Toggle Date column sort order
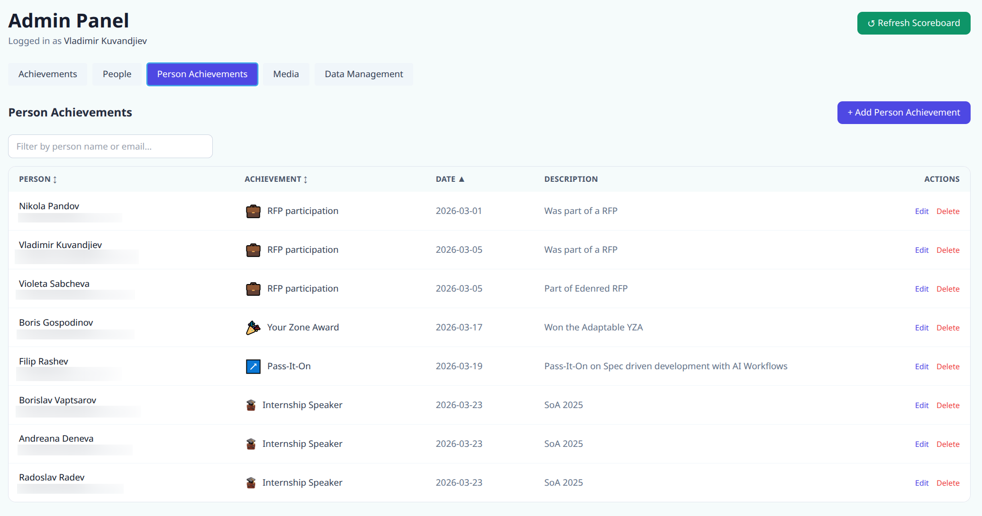Screen dimensions: 982x516 click(x=450, y=179)
